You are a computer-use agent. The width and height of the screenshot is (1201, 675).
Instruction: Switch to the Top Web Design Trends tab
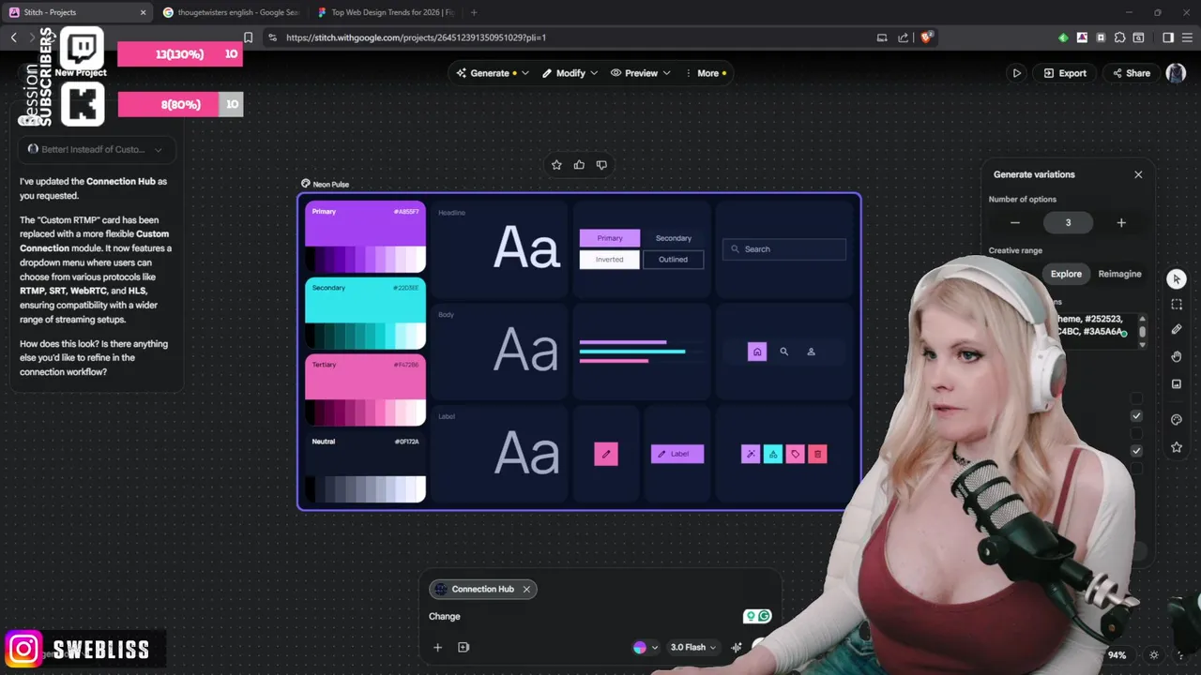coord(385,12)
